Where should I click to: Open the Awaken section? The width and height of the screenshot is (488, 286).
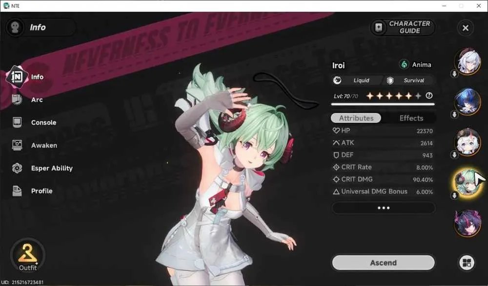coord(44,145)
